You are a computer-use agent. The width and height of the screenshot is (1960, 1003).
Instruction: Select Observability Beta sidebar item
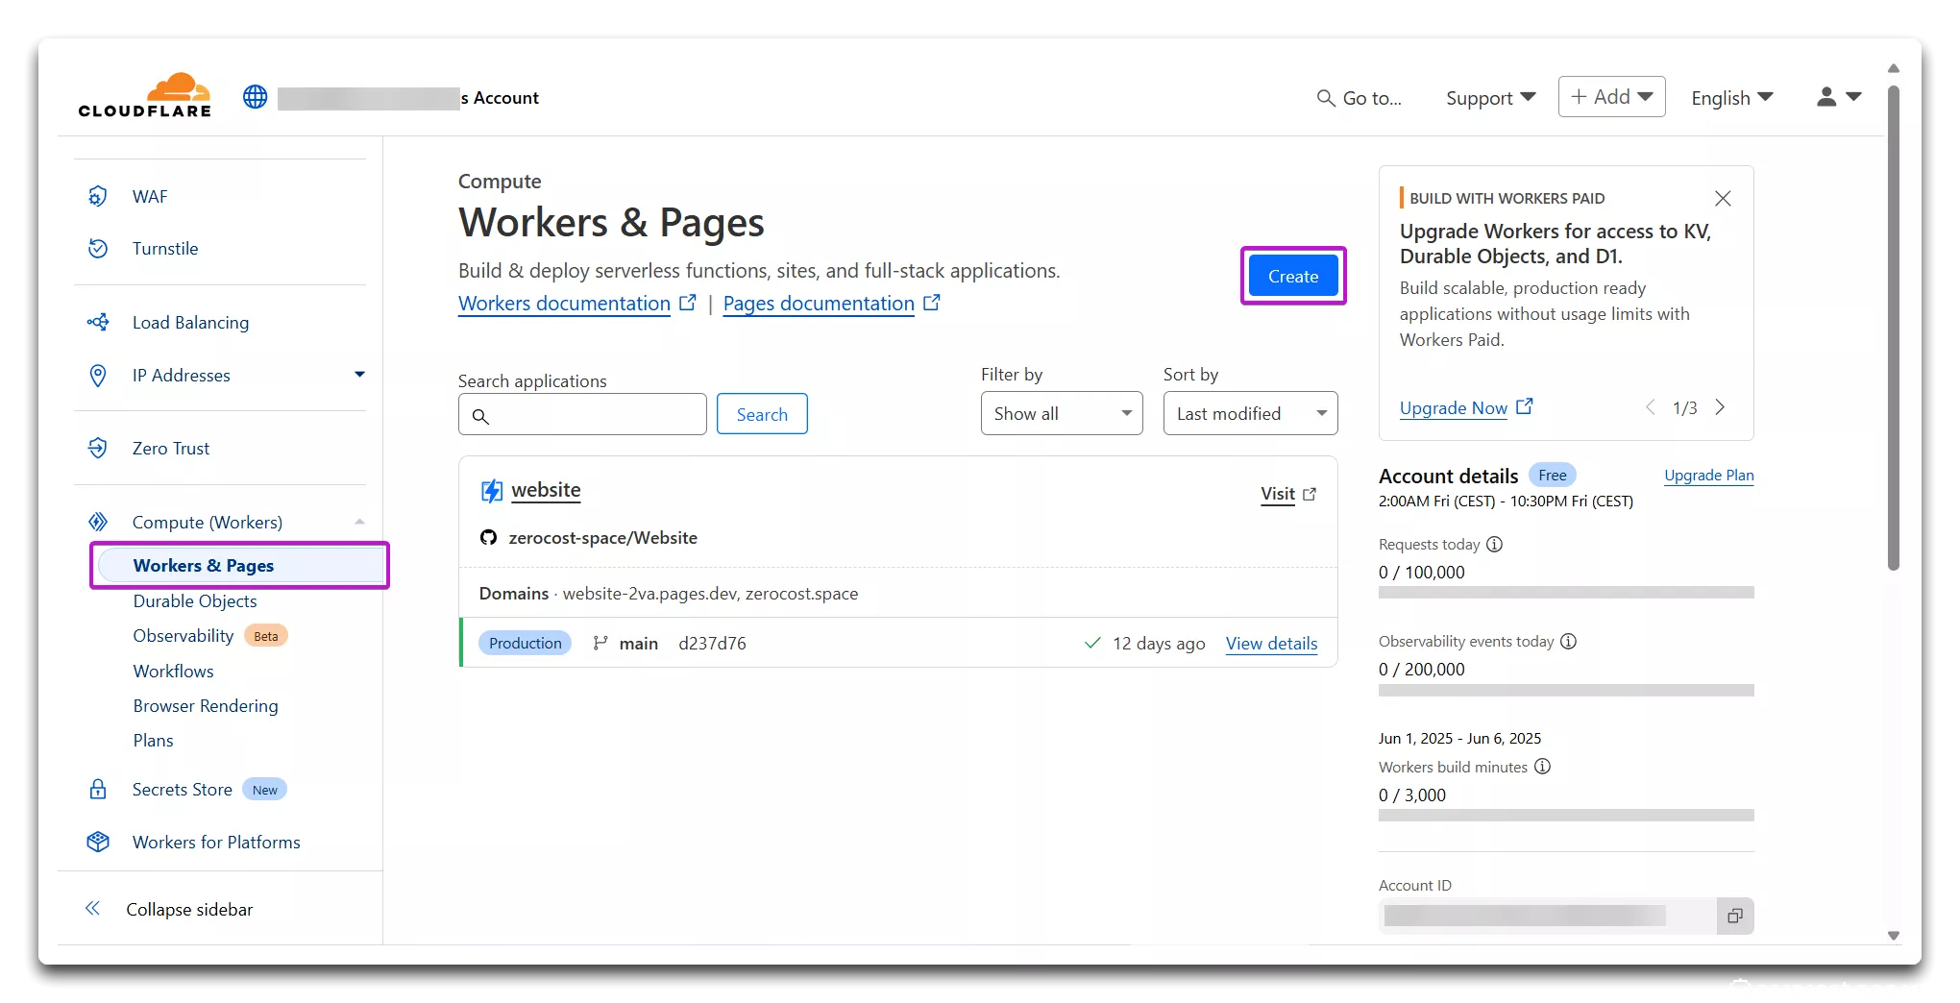coord(210,635)
